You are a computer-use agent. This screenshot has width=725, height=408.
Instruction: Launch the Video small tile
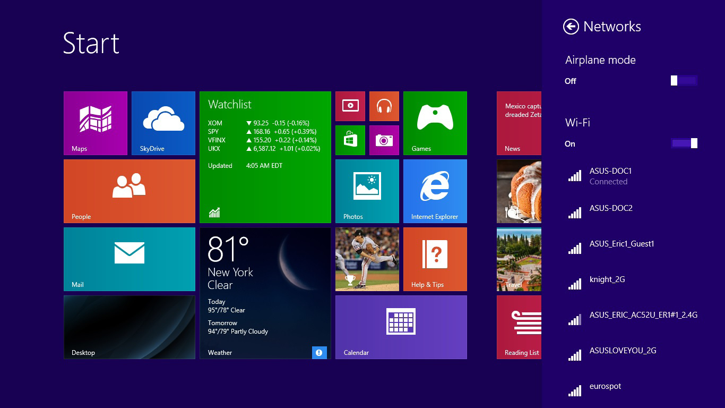click(350, 106)
